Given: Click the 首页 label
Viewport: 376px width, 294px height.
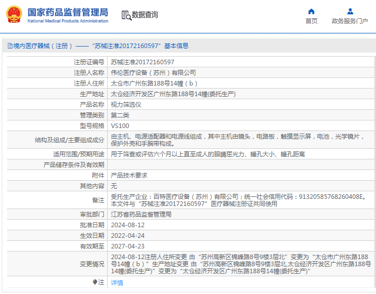Looking at the screenshot, I should (311, 21).
